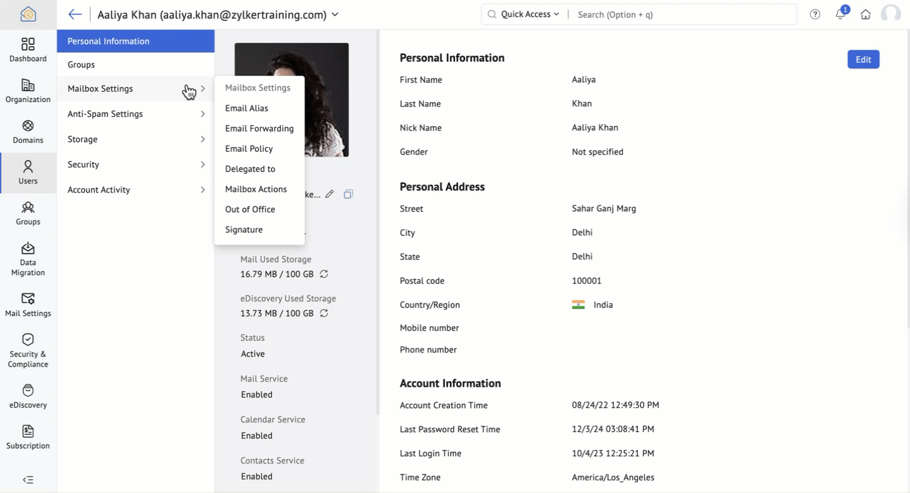Collapse the left sidebar menu
The width and height of the screenshot is (910, 493).
(x=28, y=480)
